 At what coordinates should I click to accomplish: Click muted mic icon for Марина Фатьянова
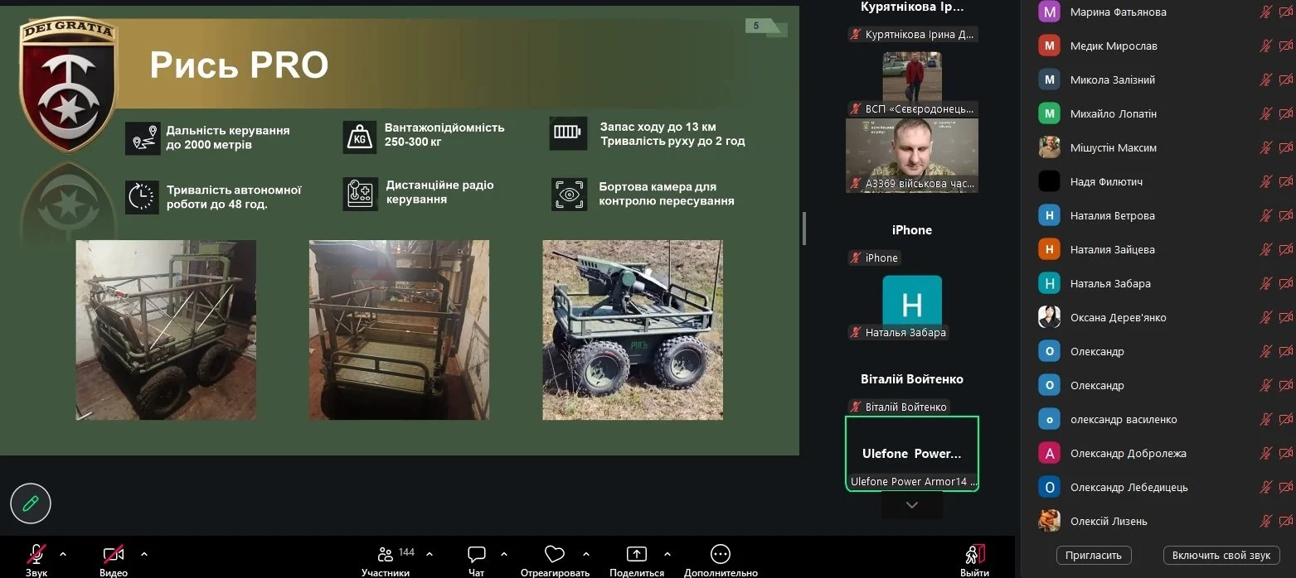pos(1266,12)
